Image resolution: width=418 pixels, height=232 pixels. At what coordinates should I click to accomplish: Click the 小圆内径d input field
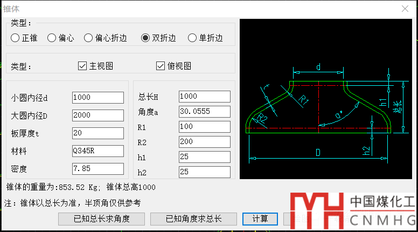coord(97,97)
